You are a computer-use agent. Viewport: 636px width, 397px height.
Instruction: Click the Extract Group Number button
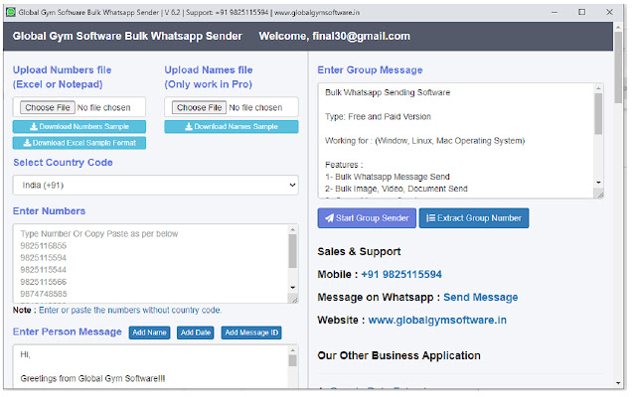473,218
